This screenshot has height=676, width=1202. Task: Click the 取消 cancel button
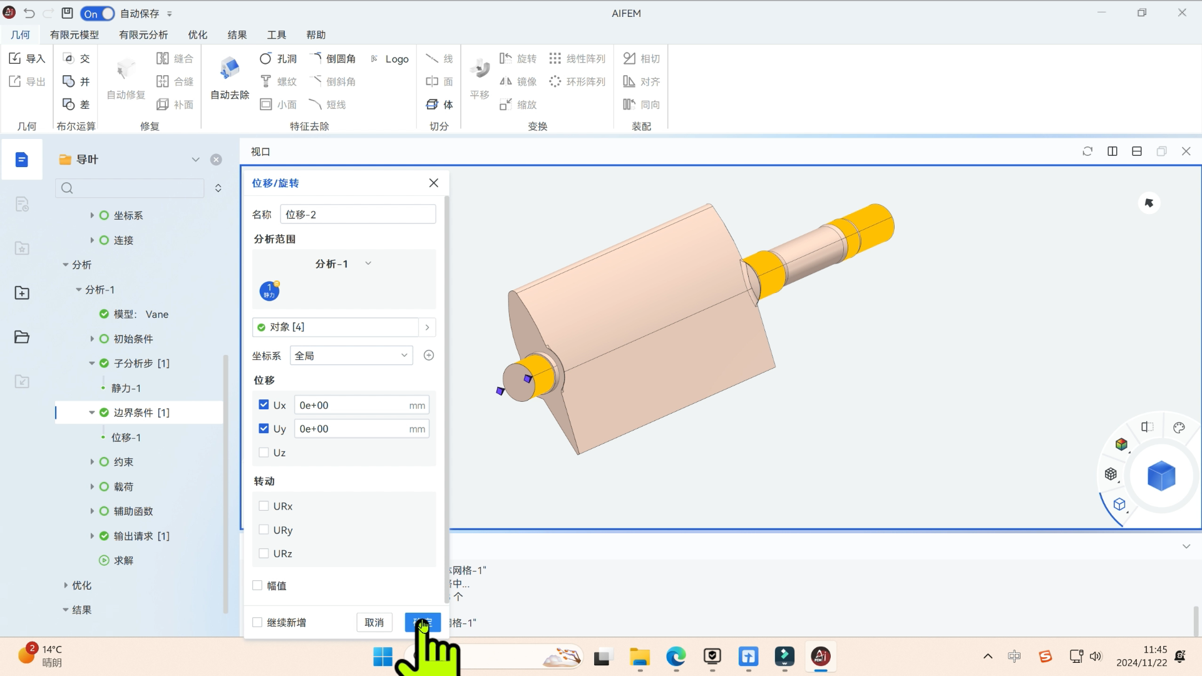coord(374,622)
